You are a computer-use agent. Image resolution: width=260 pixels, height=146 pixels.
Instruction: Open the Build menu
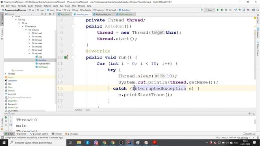[x=56, y=6]
